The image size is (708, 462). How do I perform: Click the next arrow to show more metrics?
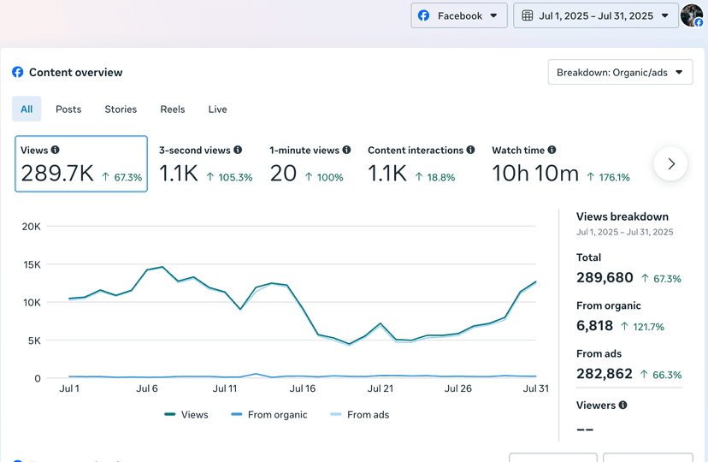pos(670,164)
